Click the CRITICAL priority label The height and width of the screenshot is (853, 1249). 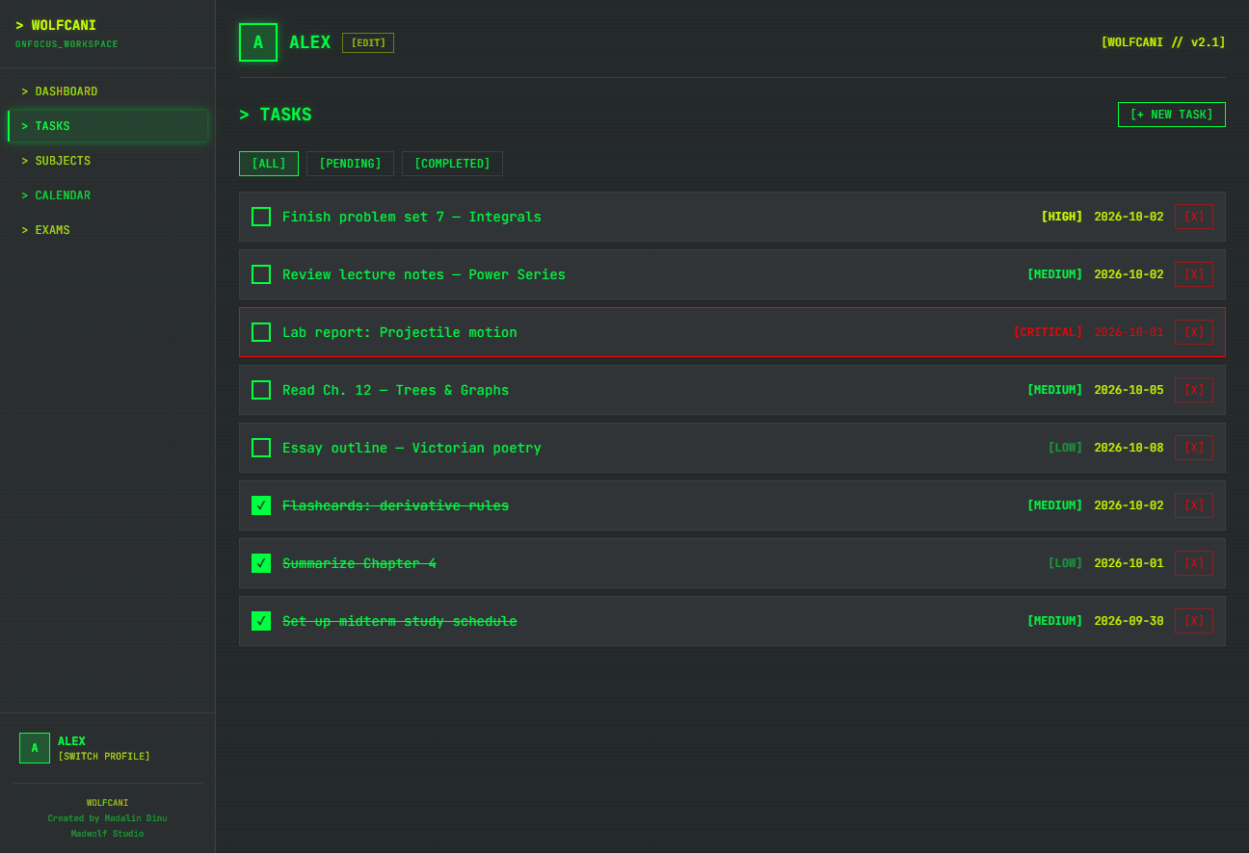[x=1048, y=332]
